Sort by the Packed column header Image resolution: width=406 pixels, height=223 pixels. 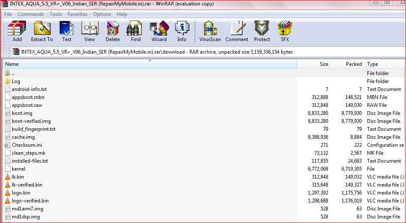(347, 64)
